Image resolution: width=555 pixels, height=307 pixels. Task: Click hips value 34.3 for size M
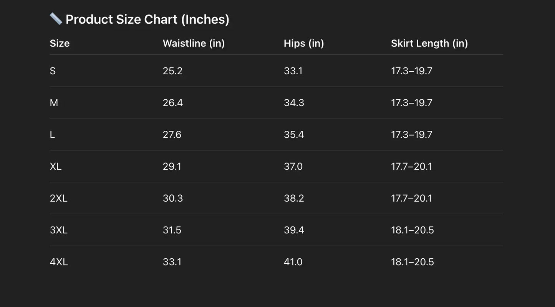pos(294,103)
